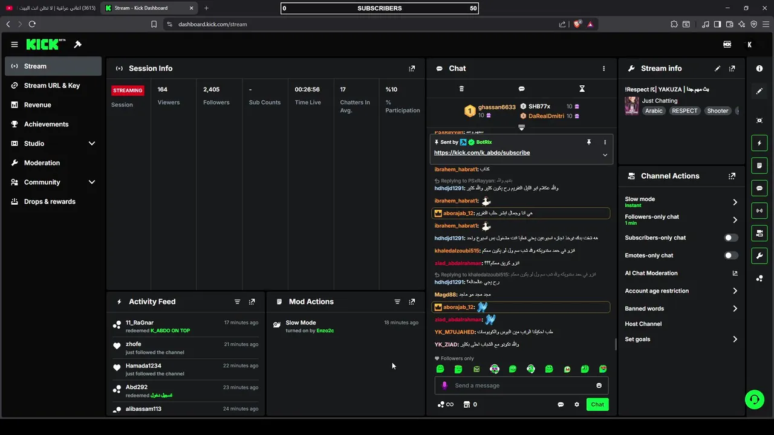Click in the Send a message field
774x435 pixels.
point(521,385)
